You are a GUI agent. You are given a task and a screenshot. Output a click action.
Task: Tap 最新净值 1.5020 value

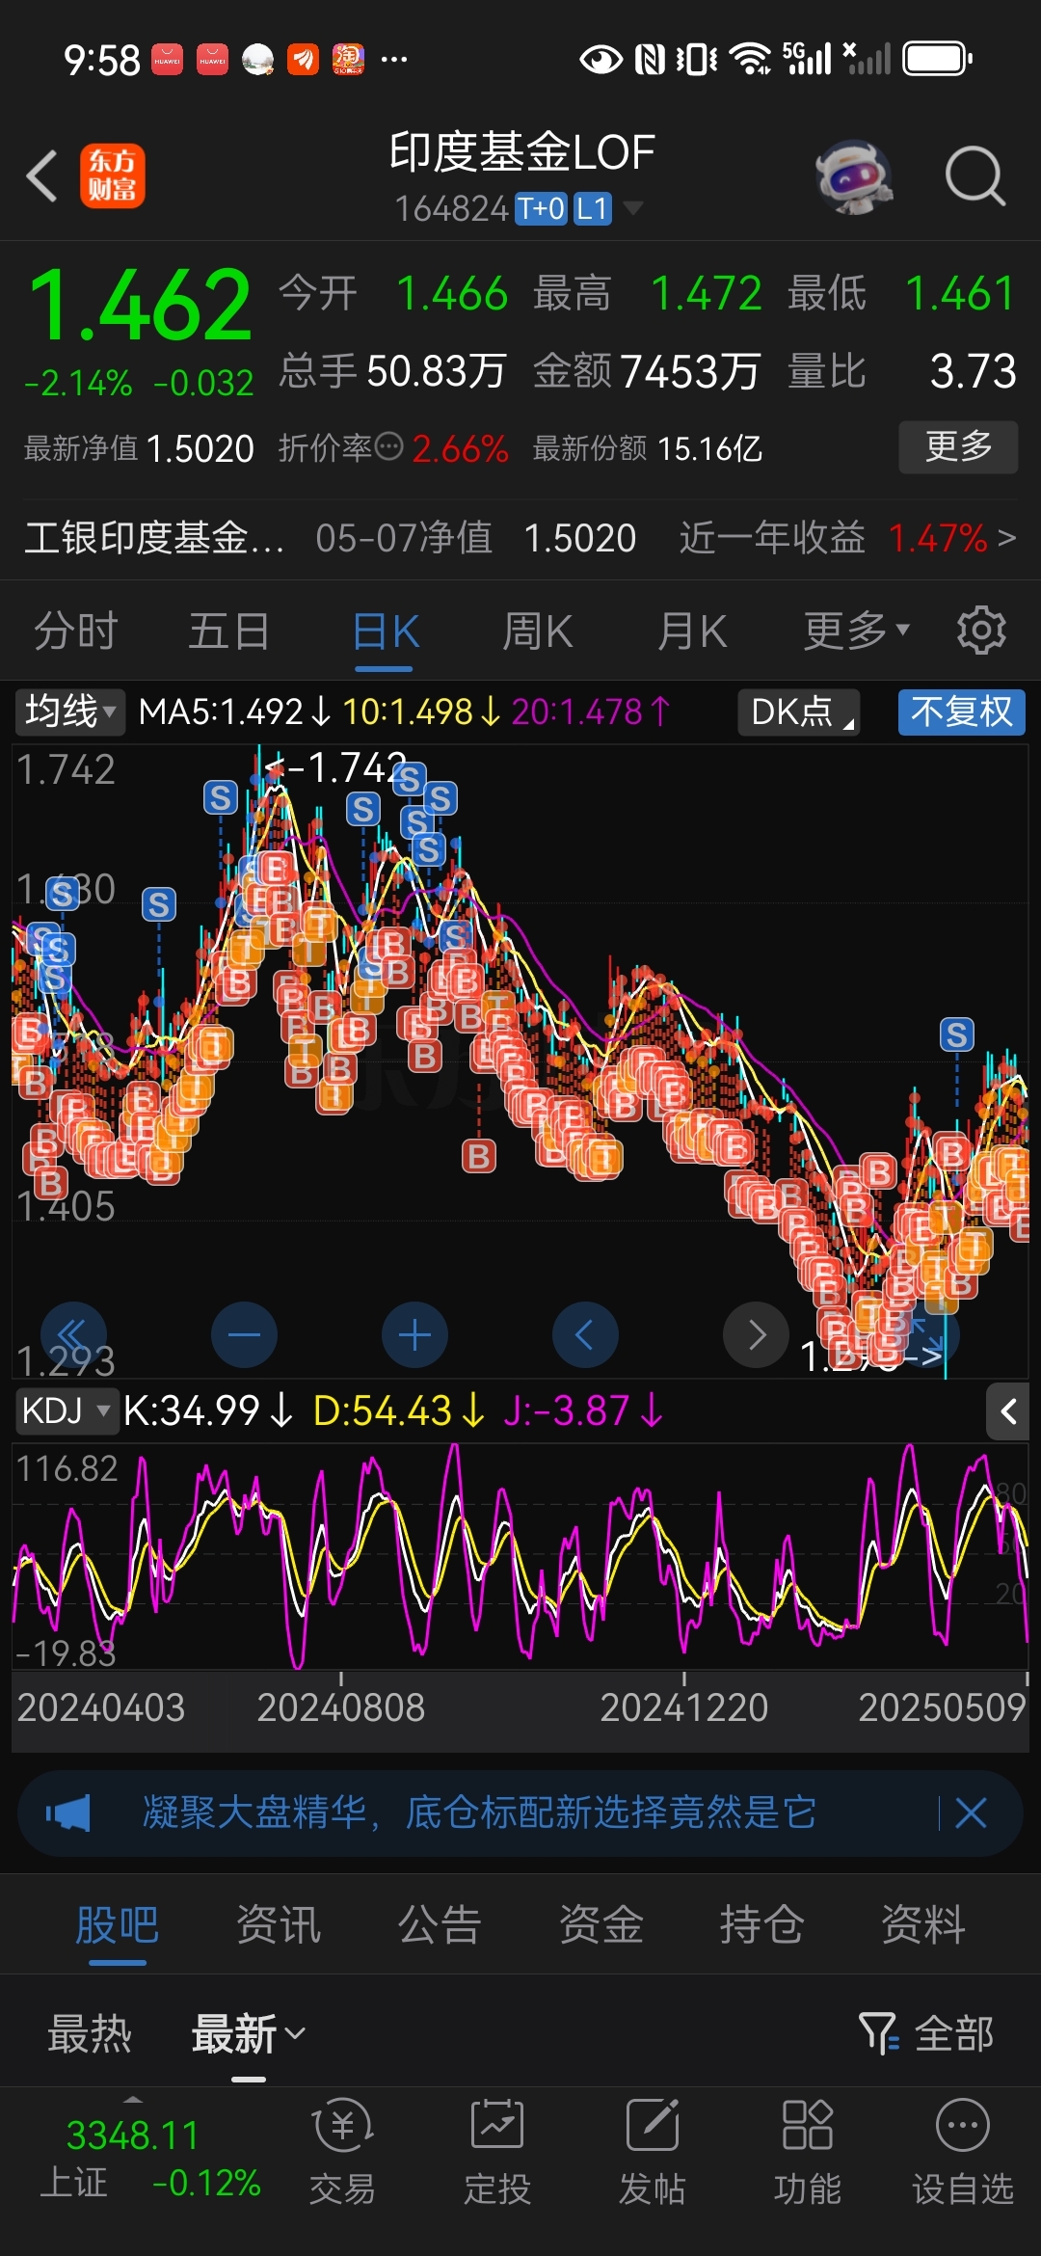click(x=200, y=449)
